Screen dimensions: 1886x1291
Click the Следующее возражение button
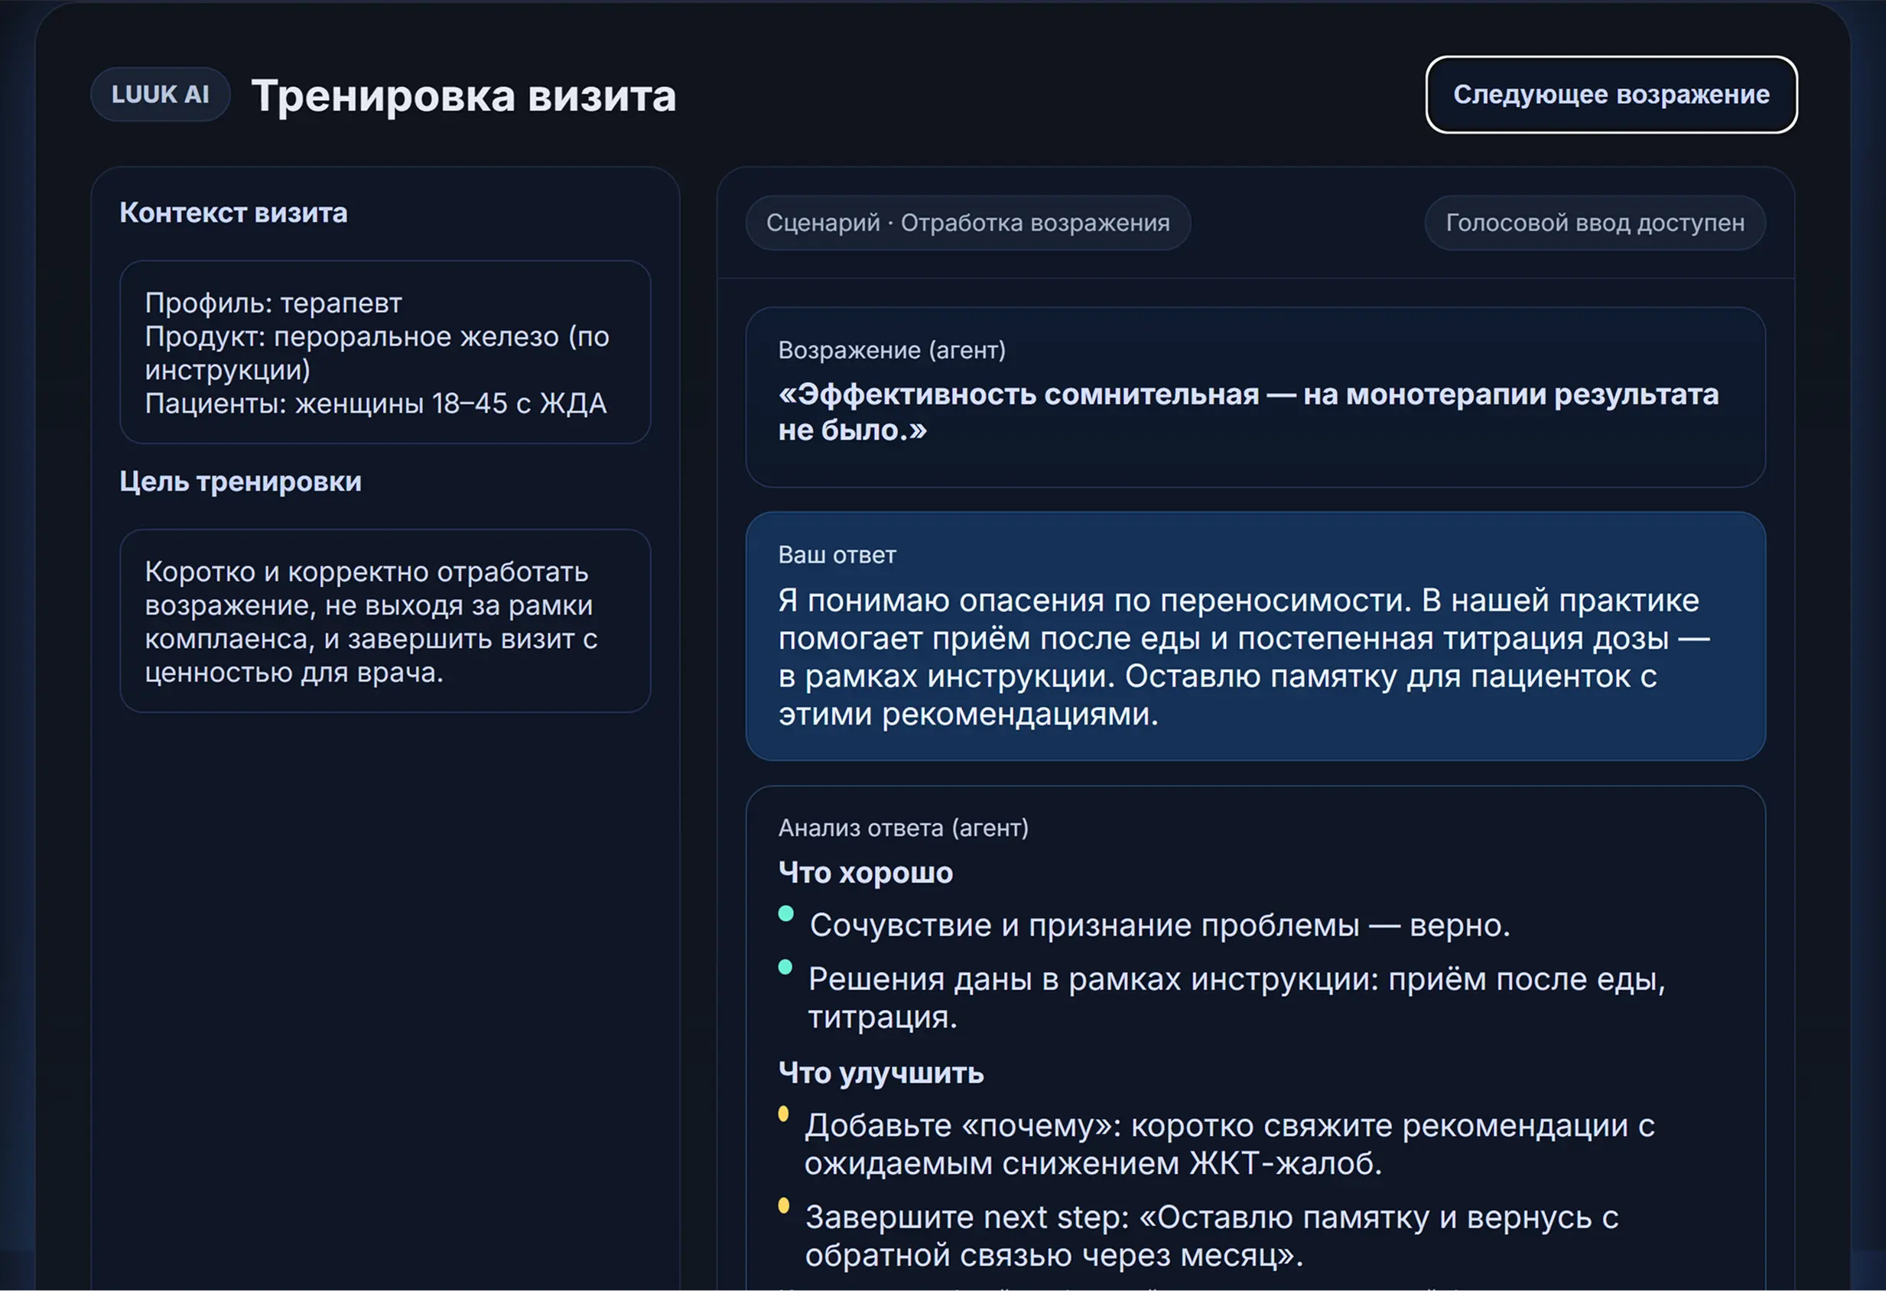[x=1610, y=95]
